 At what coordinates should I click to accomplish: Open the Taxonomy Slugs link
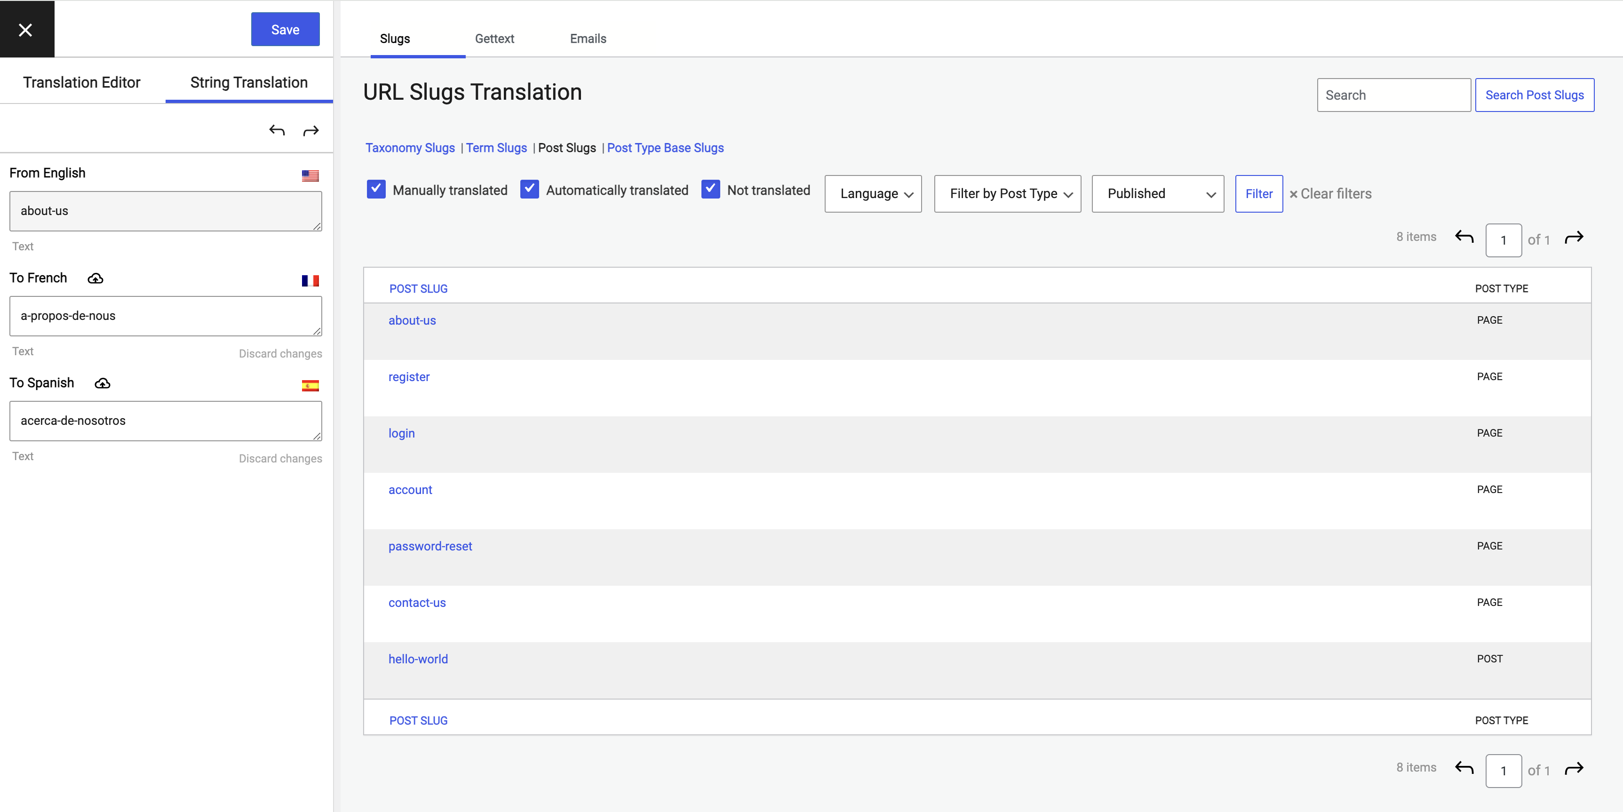coord(410,148)
